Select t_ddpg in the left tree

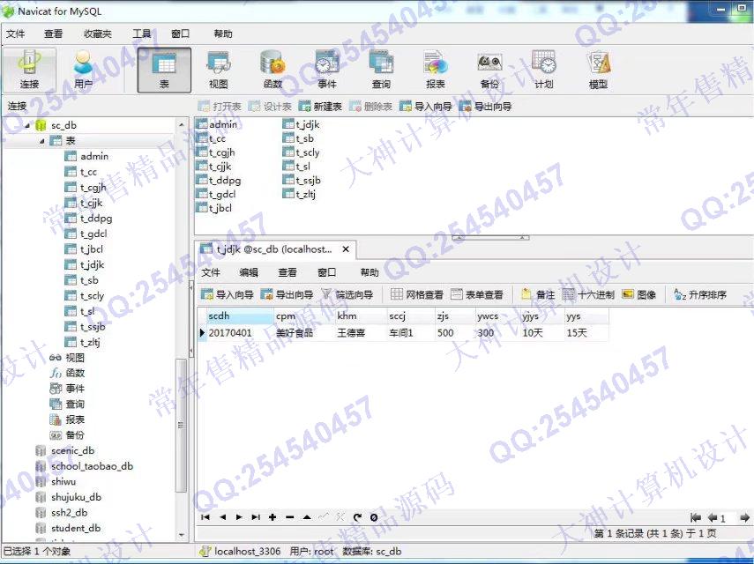[x=96, y=218]
